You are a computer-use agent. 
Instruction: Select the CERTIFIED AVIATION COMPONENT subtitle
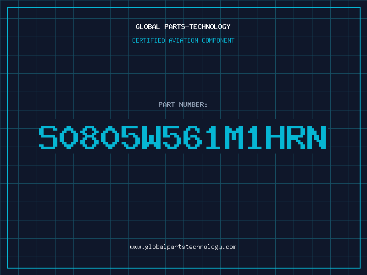[183, 40]
